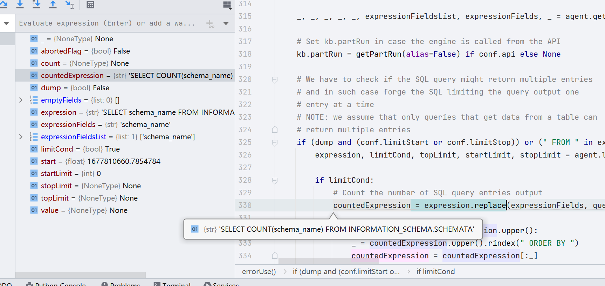Collapse the if-block fold marker at line 325
The width and height of the screenshot is (605, 286).
(275, 142)
